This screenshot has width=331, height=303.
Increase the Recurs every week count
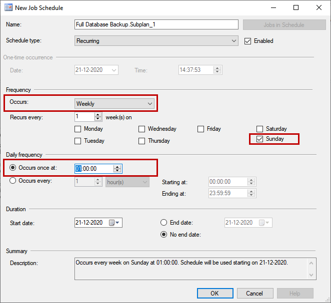(x=97, y=114)
